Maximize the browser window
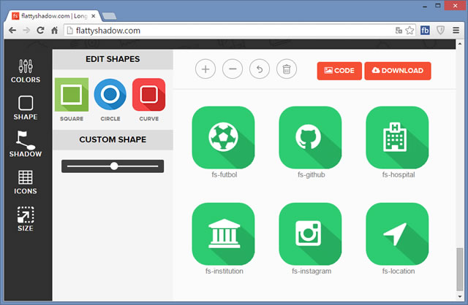 click(x=437, y=6)
